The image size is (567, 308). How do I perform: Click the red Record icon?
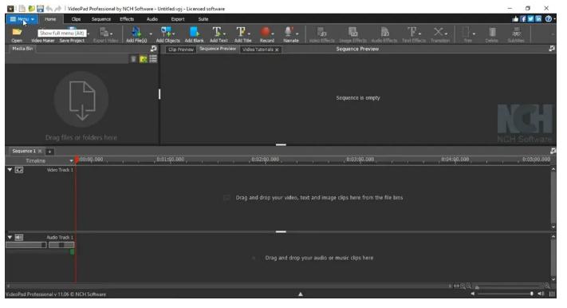click(x=266, y=32)
